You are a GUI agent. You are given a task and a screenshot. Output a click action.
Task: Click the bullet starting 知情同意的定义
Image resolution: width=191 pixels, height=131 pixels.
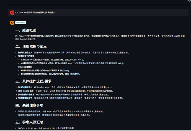tap(74, 53)
